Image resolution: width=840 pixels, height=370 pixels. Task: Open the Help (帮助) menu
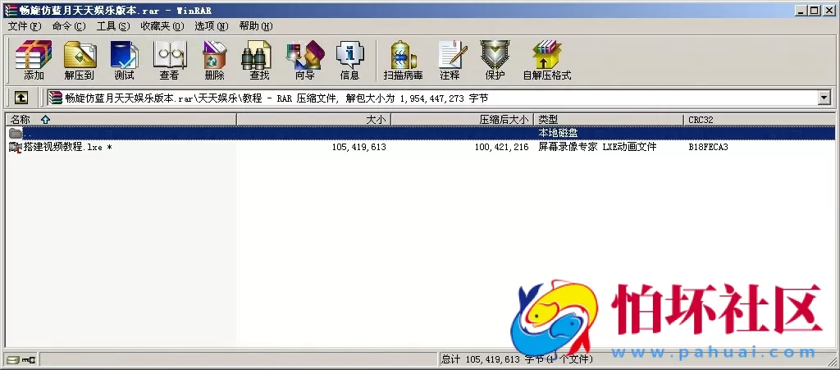(256, 26)
